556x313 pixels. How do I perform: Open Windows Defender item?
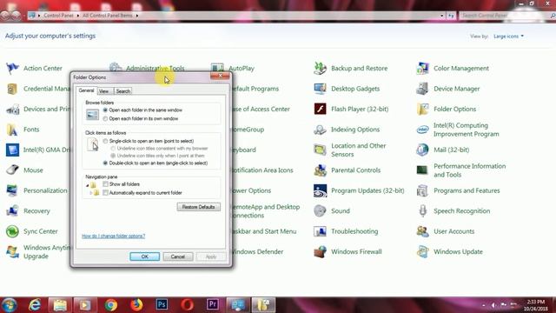(258, 251)
